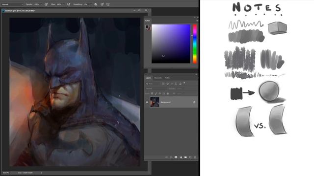Click the Opacity value field in options bar
The height and width of the screenshot is (176, 314).
37,4
